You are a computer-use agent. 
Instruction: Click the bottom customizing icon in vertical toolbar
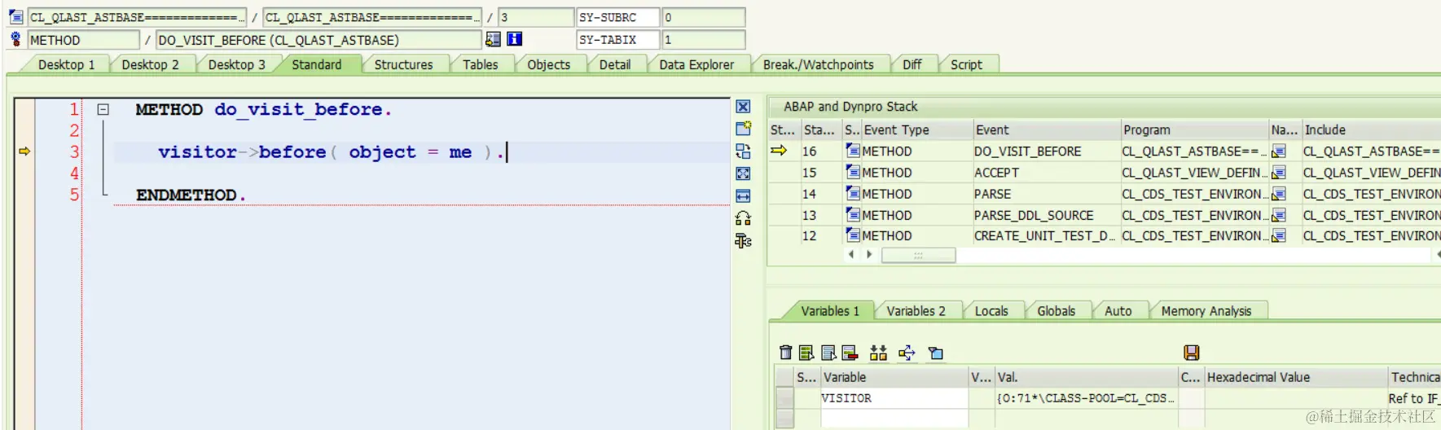743,240
